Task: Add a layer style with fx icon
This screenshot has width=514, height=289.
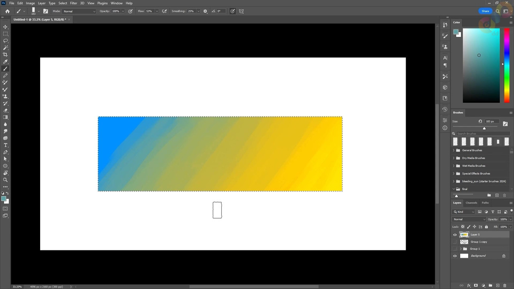Action: tap(469, 285)
